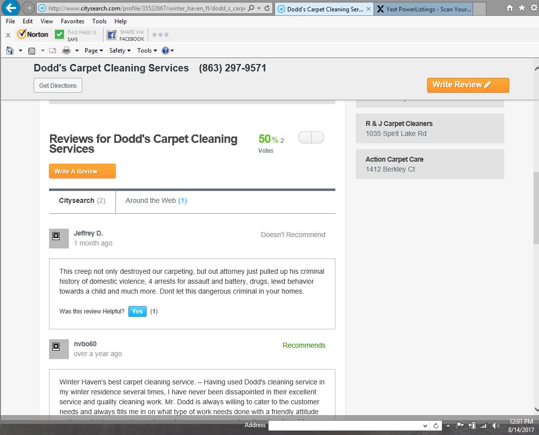Open network signal tray icon
The width and height of the screenshot is (539, 435).
click(x=484, y=426)
